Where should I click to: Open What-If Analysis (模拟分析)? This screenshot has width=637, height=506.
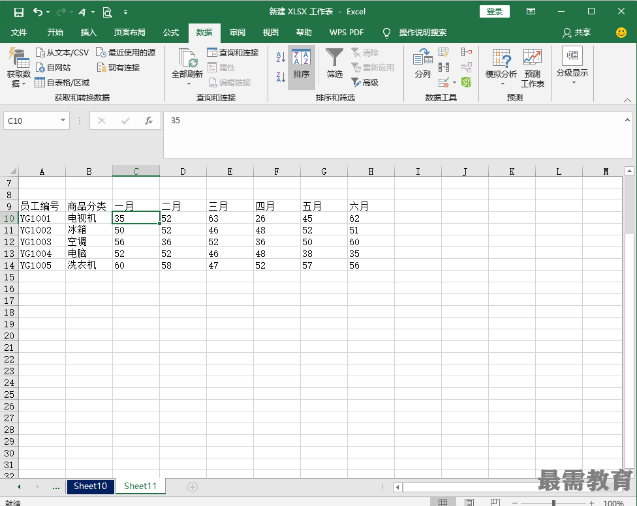[501, 67]
